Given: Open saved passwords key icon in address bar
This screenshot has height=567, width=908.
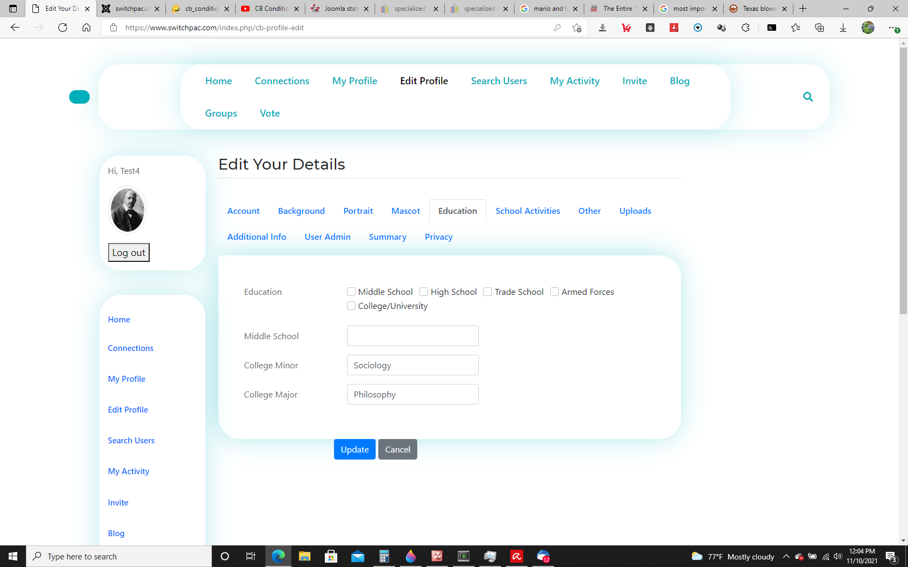Looking at the screenshot, I should coord(557,28).
